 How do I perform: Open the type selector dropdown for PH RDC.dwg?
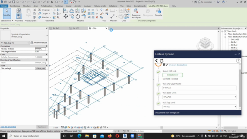[47, 36]
